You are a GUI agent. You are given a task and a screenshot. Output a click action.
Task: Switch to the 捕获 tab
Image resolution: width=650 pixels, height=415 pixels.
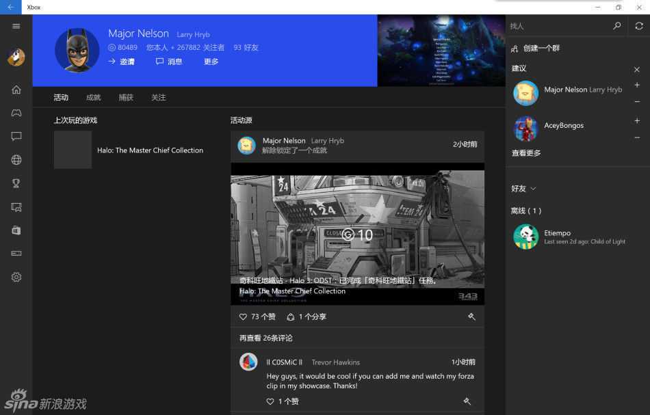tap(126, 98)
